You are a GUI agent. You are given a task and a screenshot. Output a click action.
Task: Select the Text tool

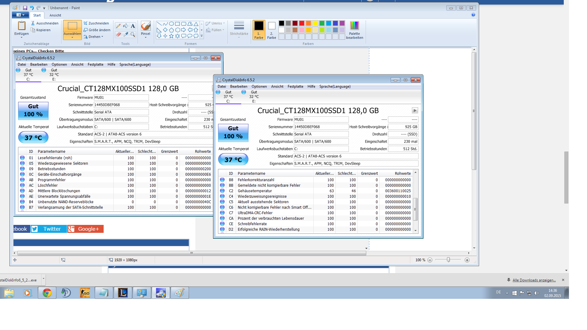133,26
